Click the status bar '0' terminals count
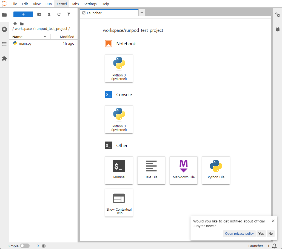 (38, 246)
